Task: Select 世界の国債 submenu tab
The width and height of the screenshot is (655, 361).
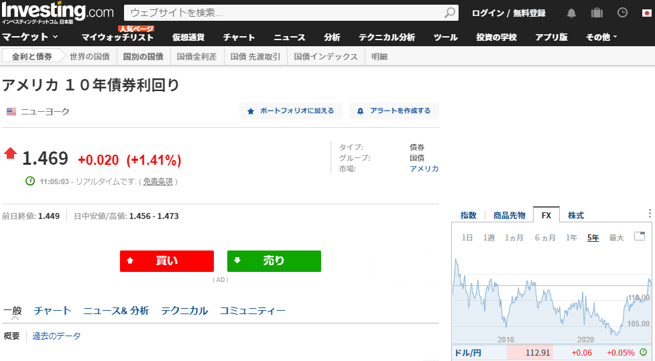Action: [90, 56]
